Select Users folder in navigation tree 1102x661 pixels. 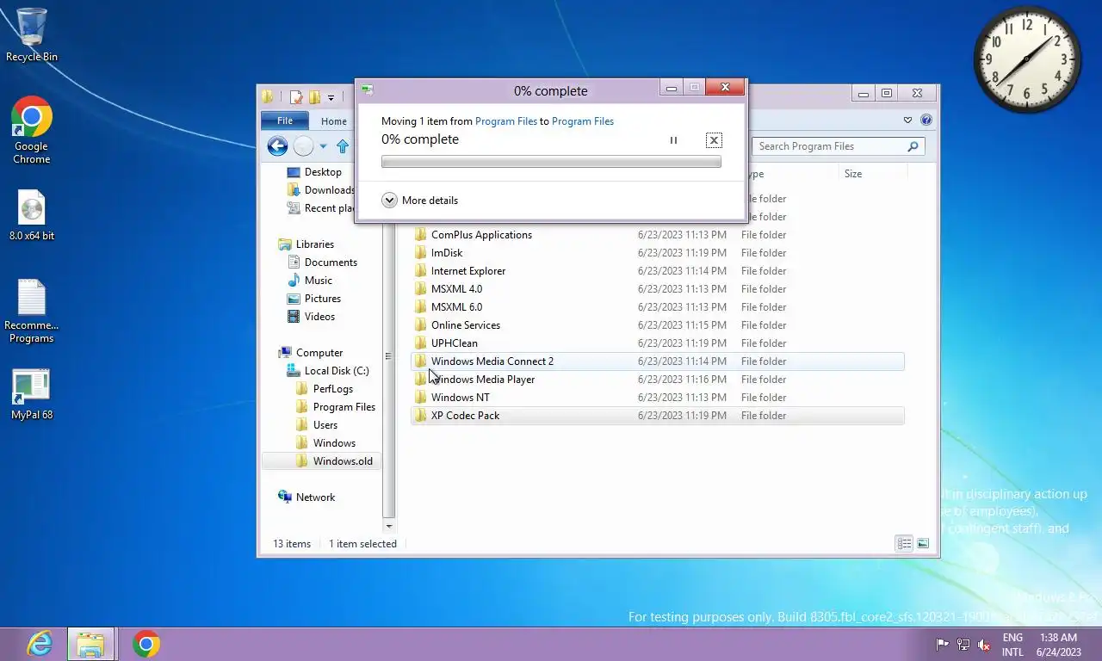pyautogui.click(x=317, y=425)
